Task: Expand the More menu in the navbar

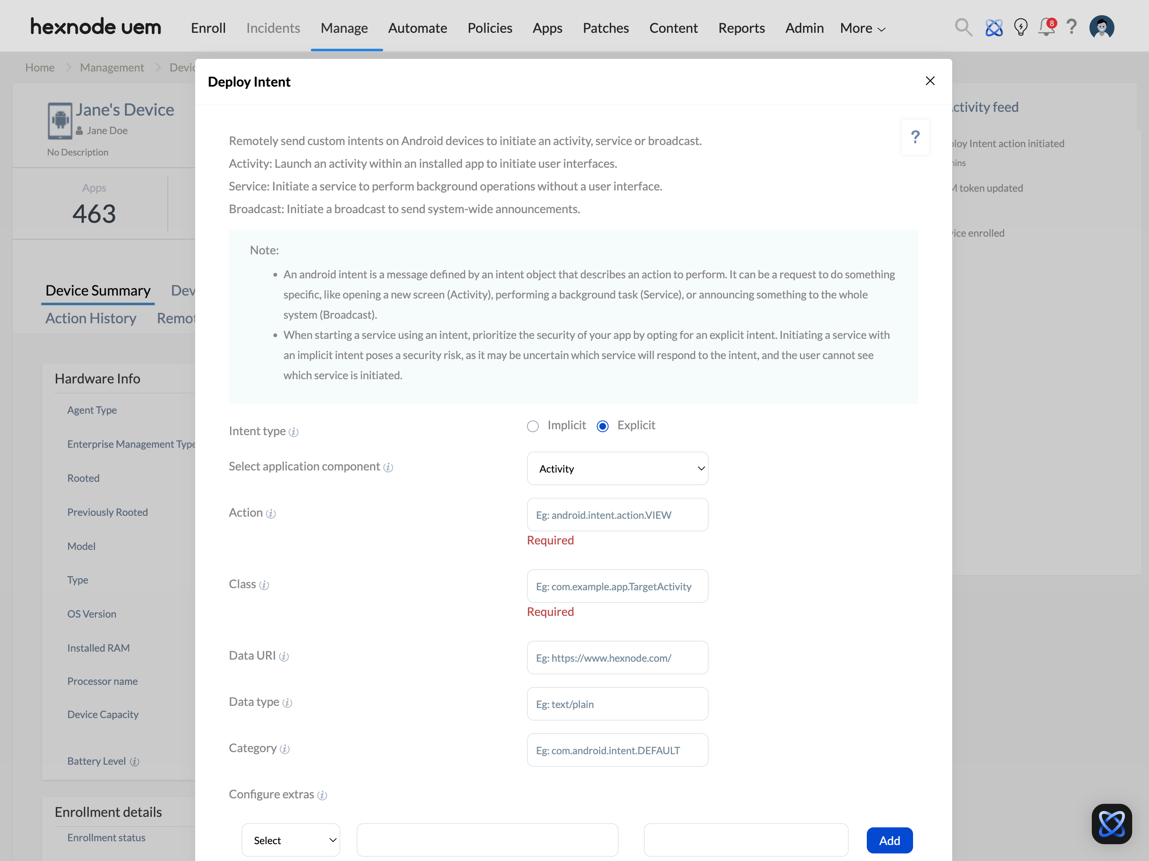Action: tap(862, 28)
